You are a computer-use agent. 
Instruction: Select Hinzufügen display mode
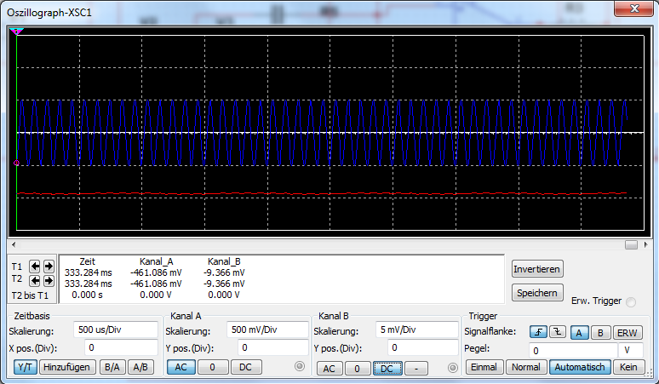[x=66, y=367]
